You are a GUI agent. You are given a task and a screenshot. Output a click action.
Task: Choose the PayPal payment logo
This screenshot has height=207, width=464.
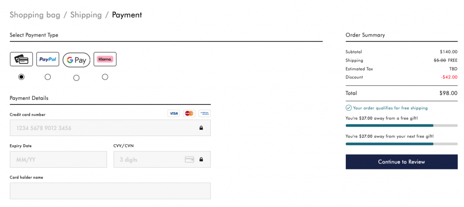[48, 59]
